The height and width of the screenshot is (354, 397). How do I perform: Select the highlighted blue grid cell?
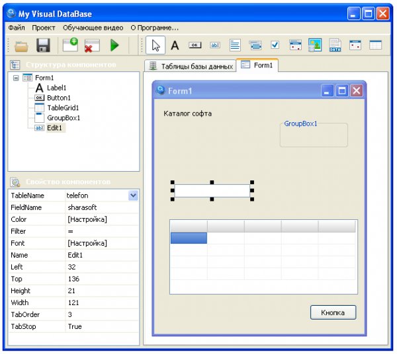point(189,238)
